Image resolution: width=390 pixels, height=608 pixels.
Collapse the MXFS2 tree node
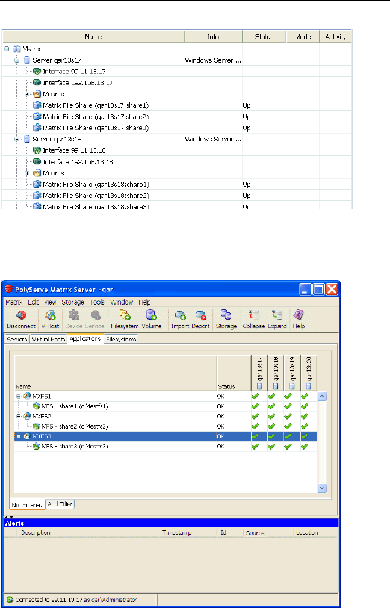[19, 416]
